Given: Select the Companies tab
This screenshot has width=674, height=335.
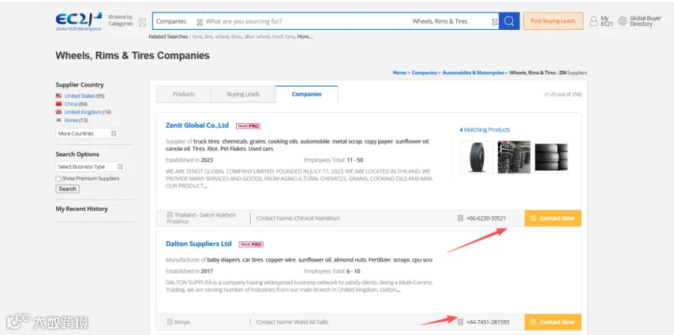Looking at the screenshot, I should (x=306, y=94).
